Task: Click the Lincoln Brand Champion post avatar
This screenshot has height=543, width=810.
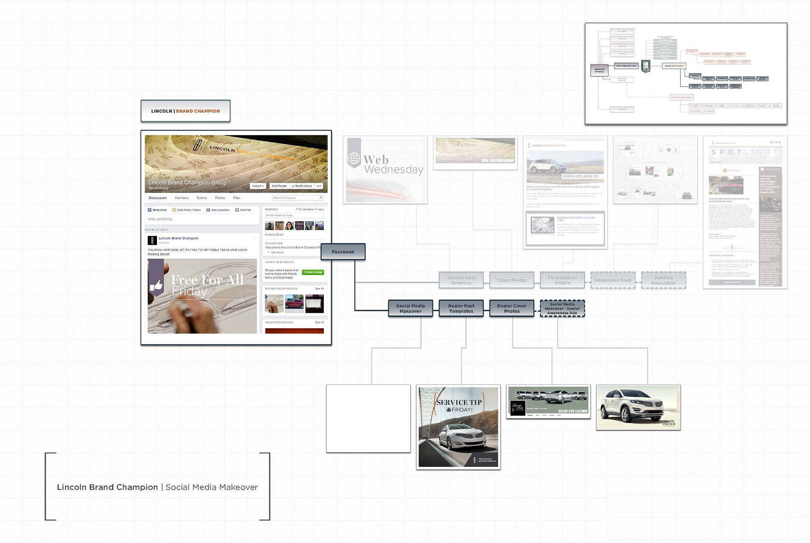Action: 152,240
